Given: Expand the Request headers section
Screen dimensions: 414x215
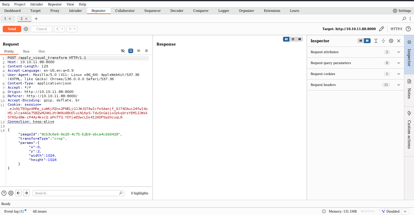Looking at the screenshot, I should pos(399,85).
